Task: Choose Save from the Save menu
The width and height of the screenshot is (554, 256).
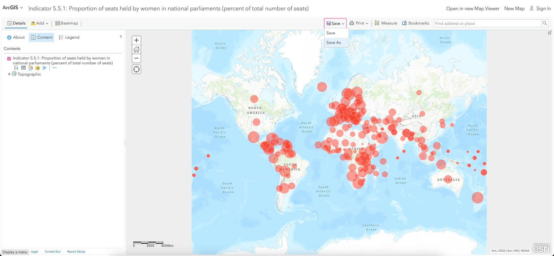Action: tap(336, 33)
